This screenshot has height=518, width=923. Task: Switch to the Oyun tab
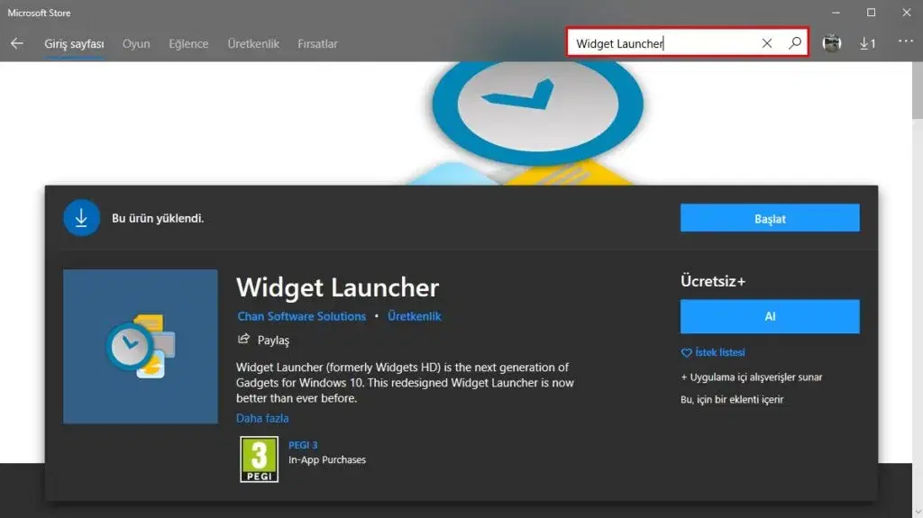tap(136, 43)
